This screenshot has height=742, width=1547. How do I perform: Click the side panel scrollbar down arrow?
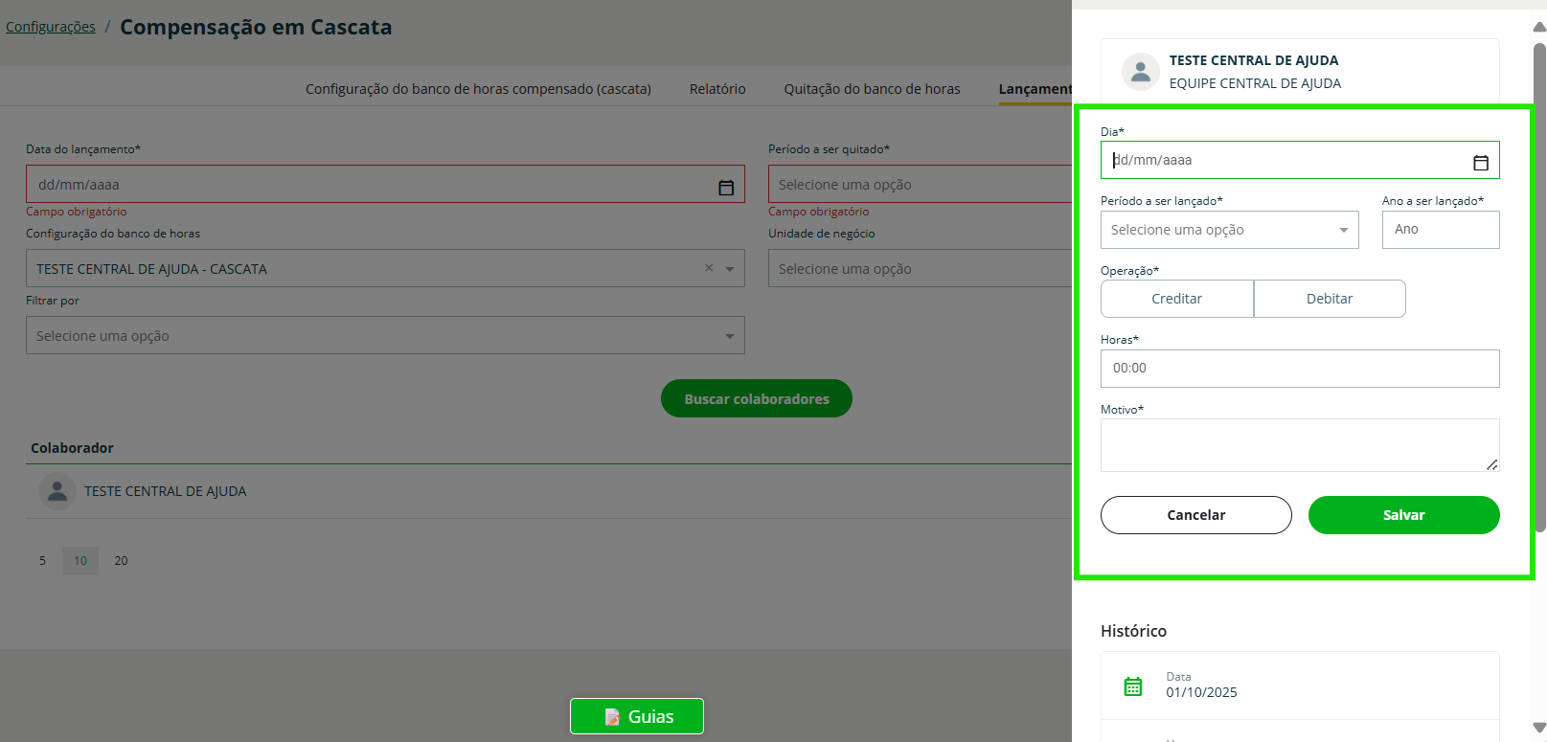tap(1538, 727)
